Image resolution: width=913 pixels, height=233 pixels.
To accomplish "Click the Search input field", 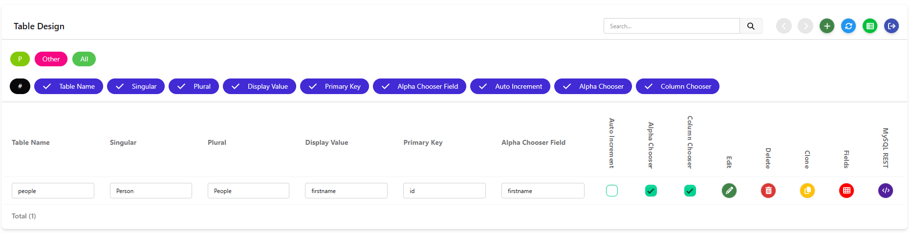I will point(672,26).
